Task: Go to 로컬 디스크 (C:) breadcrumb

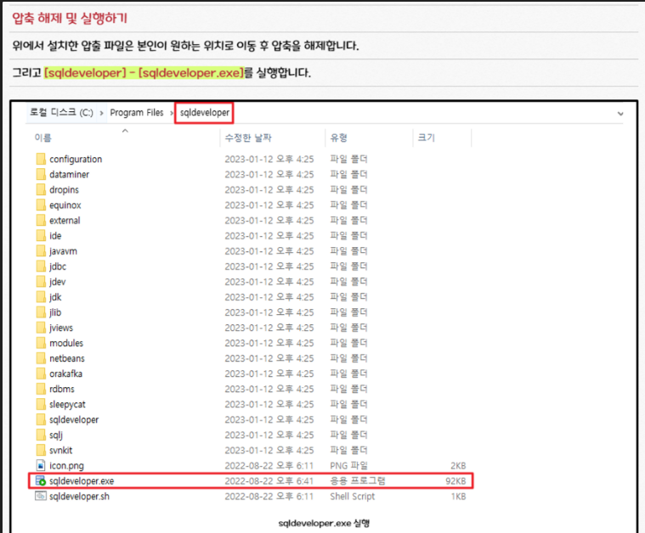Action: point(61,112)
